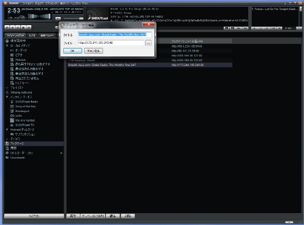Skip to the previous track
This screenshot has width=304, height=225.
click(x=7, y=28)
